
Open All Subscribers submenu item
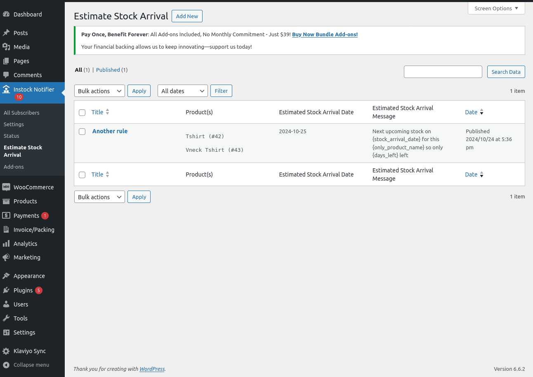pyautogui.click(x=21, y=113)
